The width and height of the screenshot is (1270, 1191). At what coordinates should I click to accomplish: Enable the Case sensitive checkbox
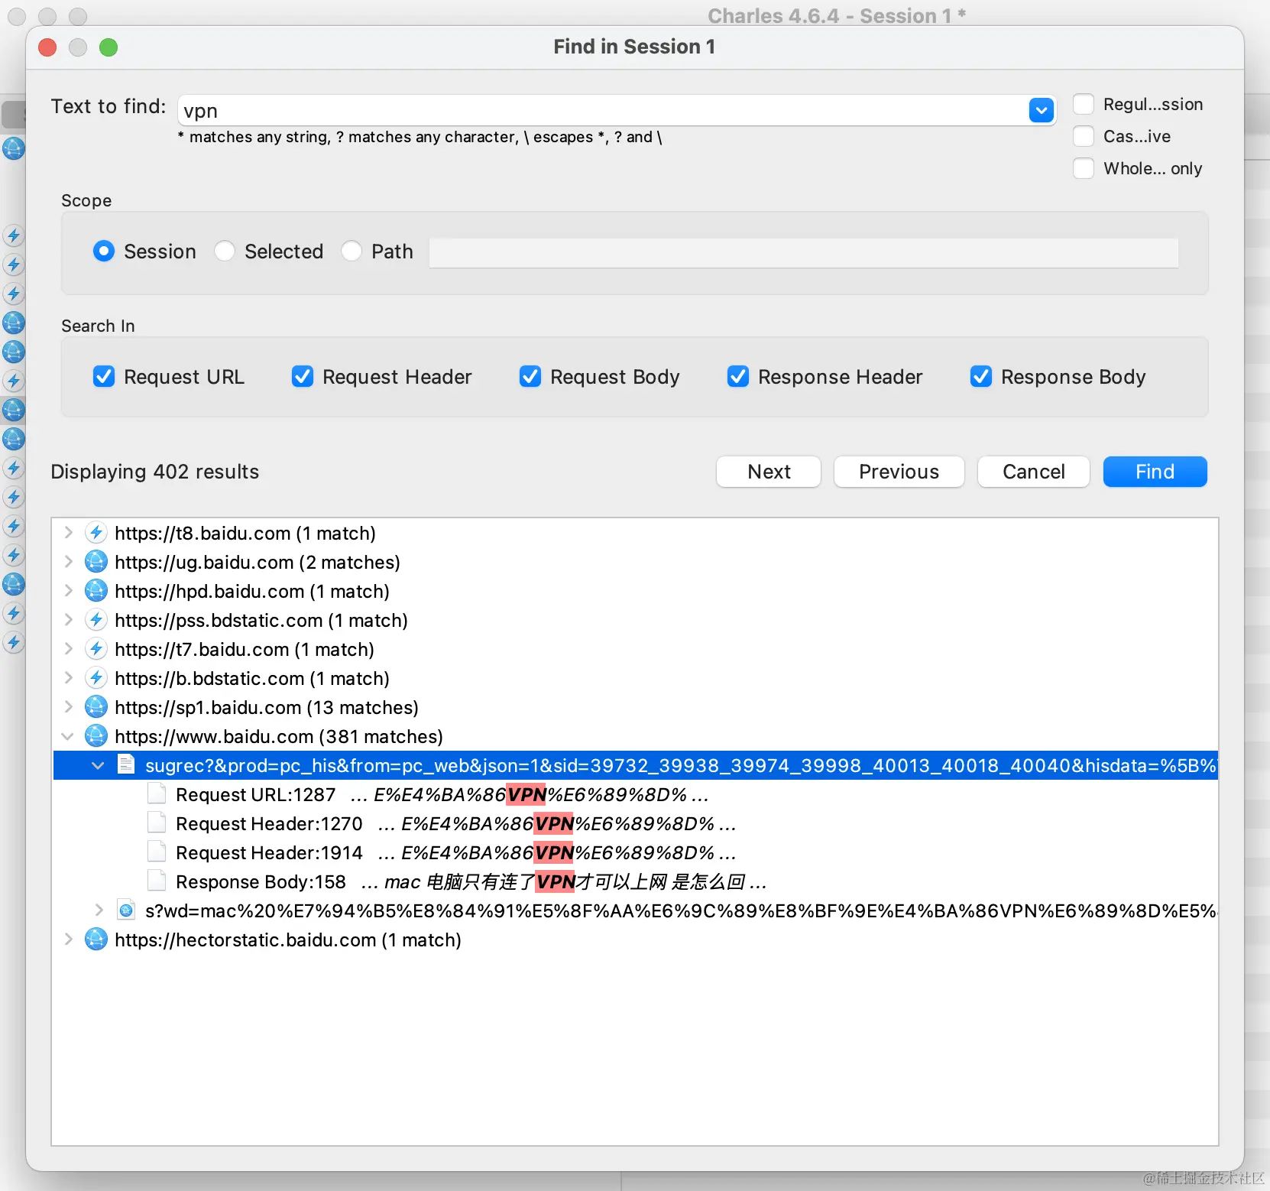tap(1084, 136)
